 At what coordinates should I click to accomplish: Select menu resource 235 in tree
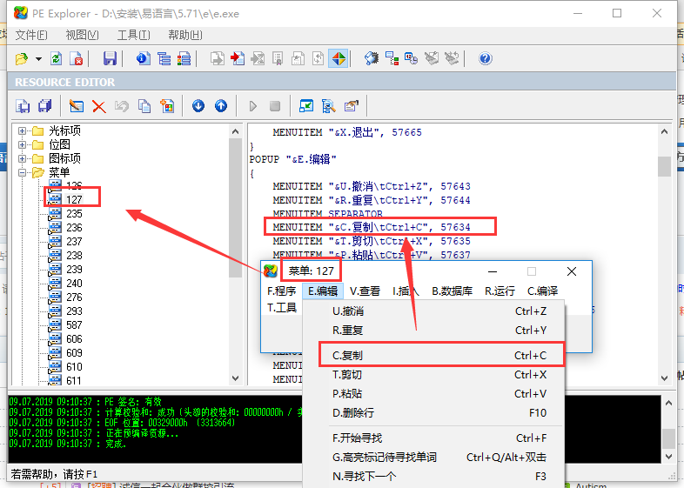coord(74,214)
